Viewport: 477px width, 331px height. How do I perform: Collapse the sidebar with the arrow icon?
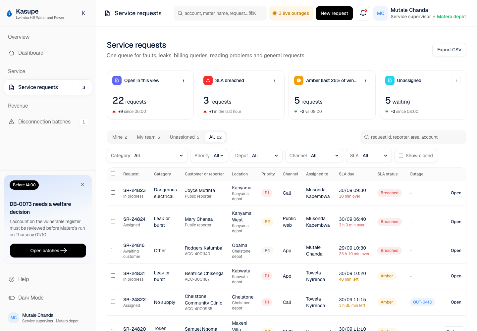[84, 13]
